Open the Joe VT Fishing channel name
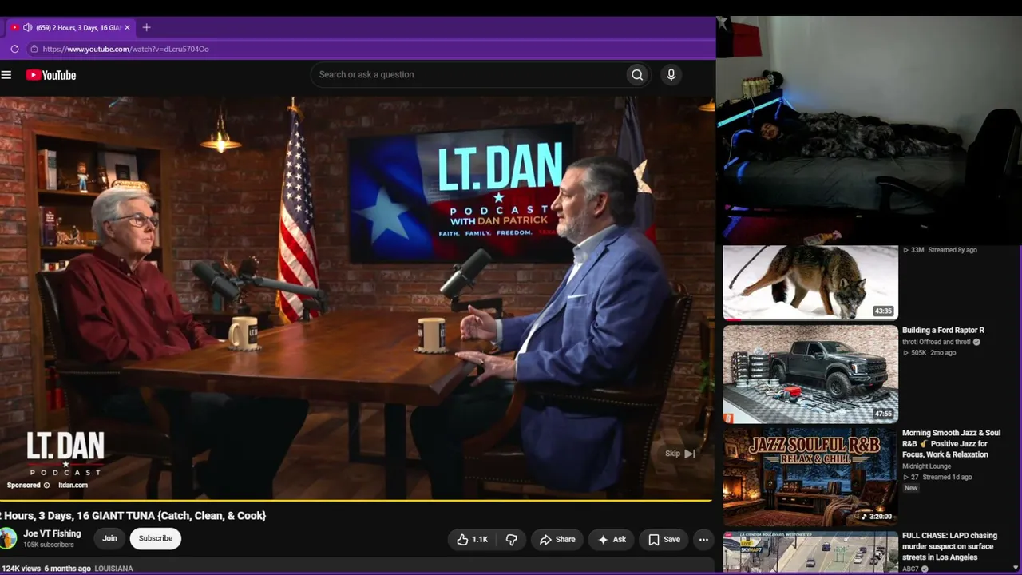The width and height of the screenshot is (1022, 575). [x=52, y=533]
